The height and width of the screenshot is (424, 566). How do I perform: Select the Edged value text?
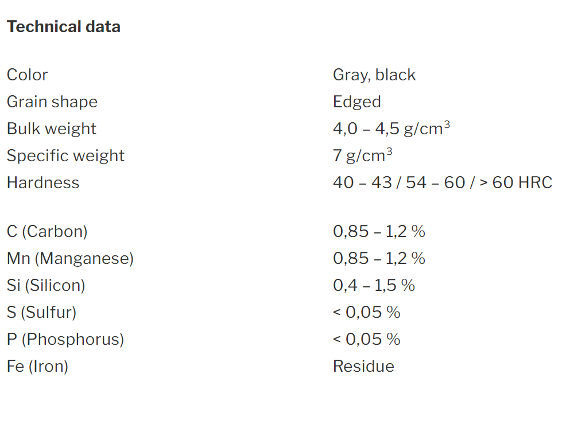[357, 102]
